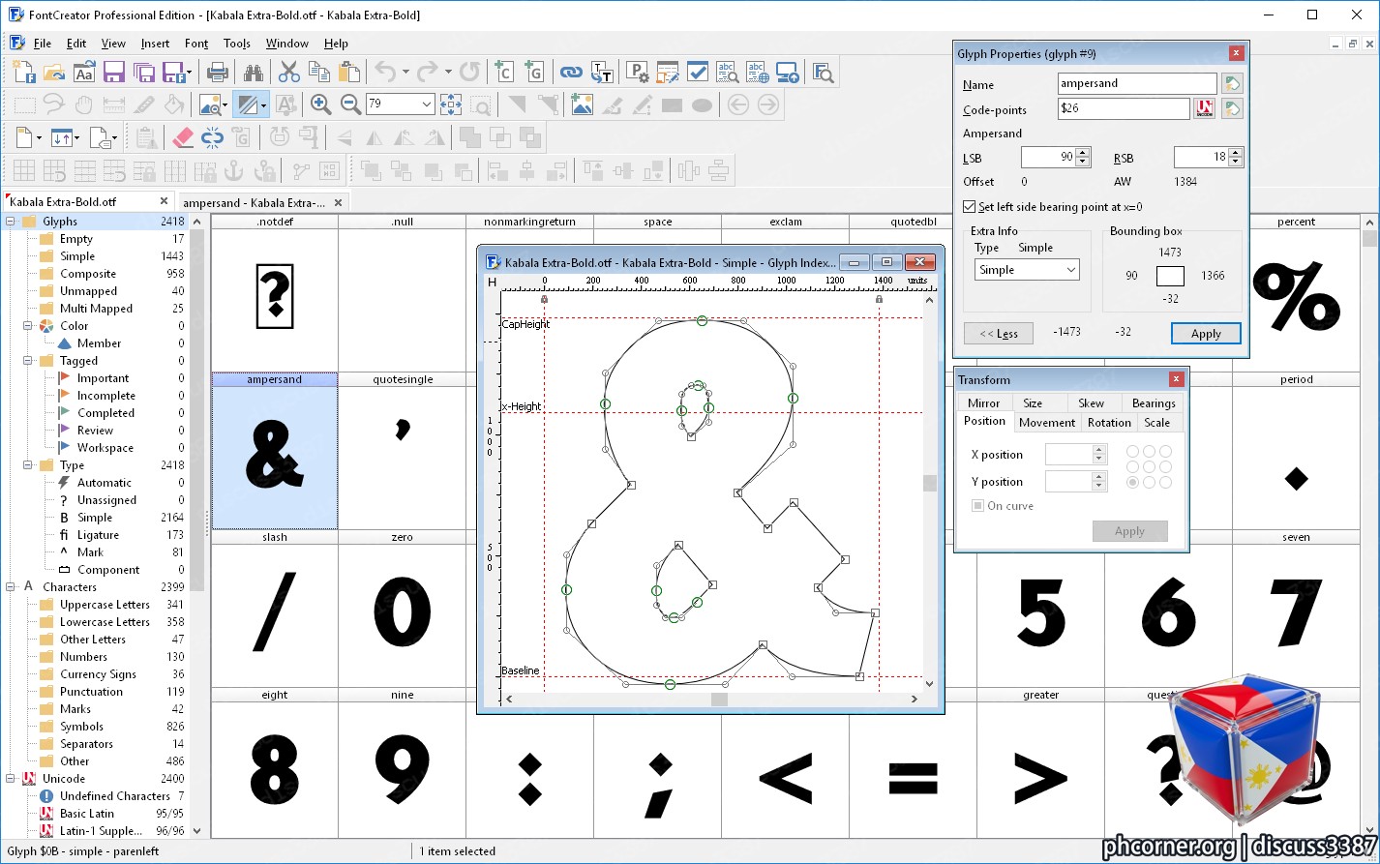Viewport: 1380px width, 864px height.
Task: Click the Print toolbar icon
Action: click(218, 73)
